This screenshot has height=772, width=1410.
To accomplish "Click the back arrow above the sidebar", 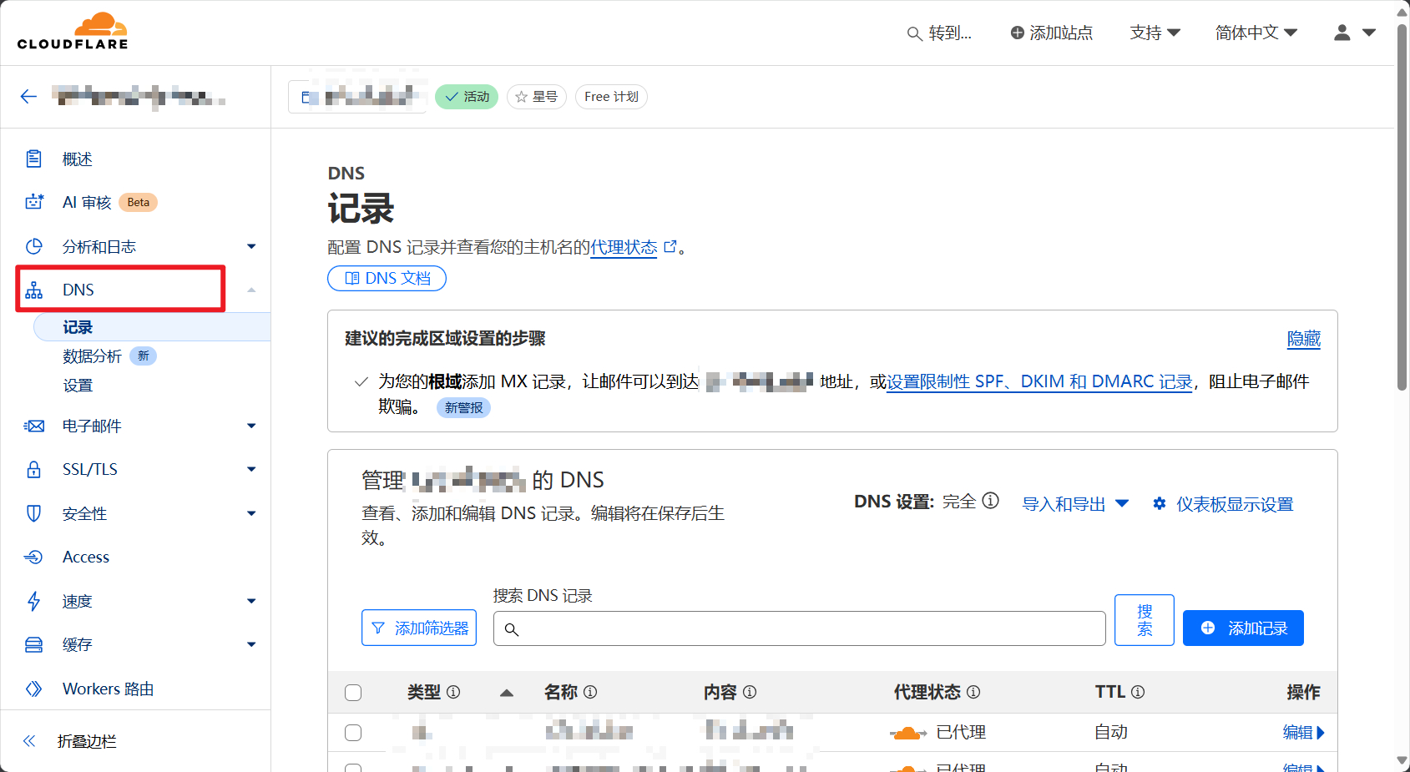I will (28, 96).
